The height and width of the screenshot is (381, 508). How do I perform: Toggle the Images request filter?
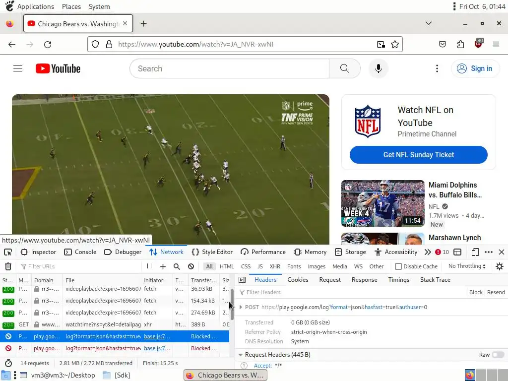tap(317, 266)
